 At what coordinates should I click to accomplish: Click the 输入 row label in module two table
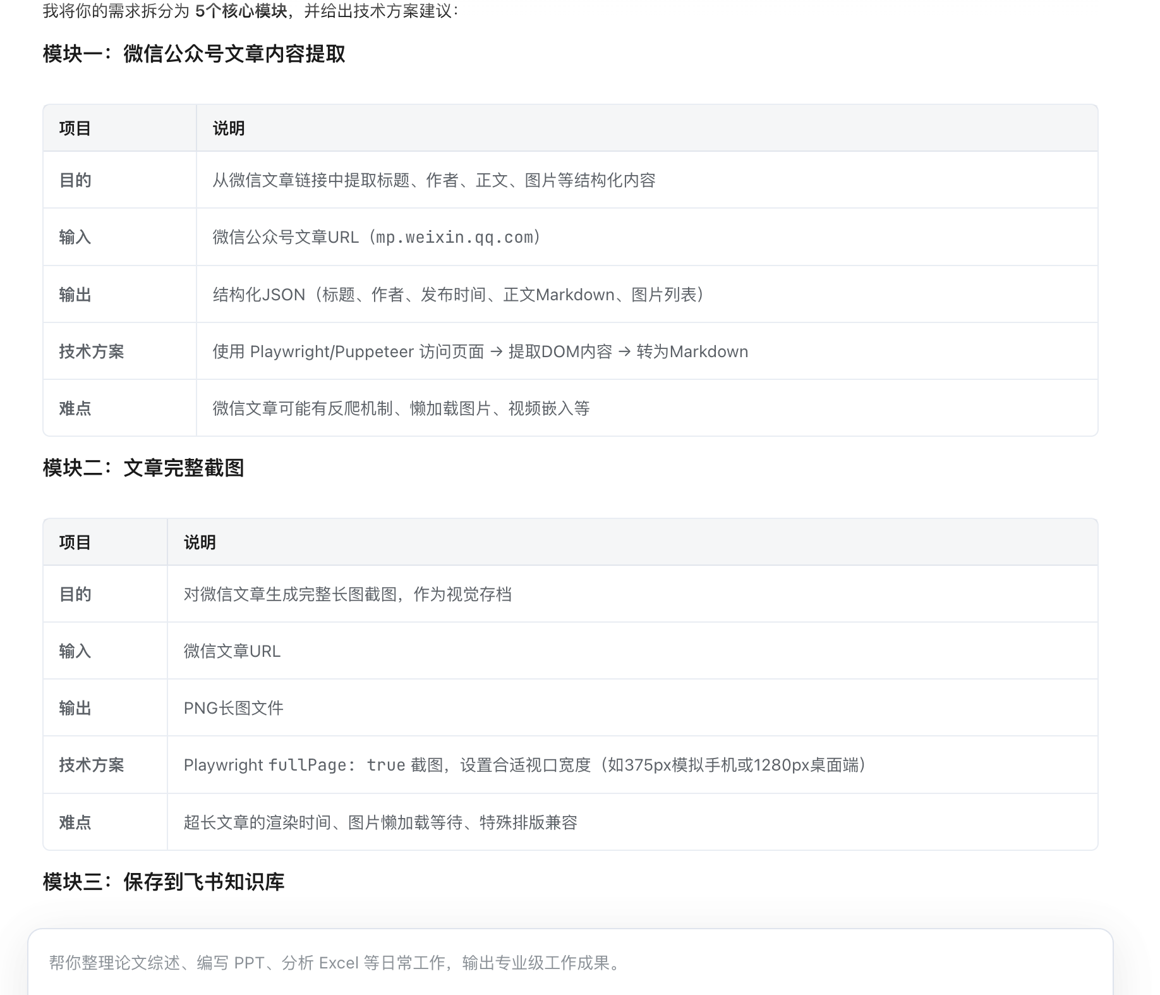pyautogui.click(x=75, y=652)
